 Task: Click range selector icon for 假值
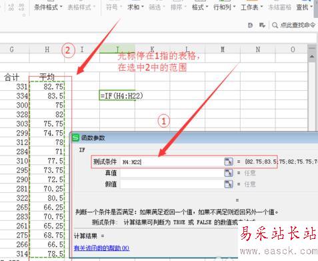pyautogui.click(x=229, y=184)
